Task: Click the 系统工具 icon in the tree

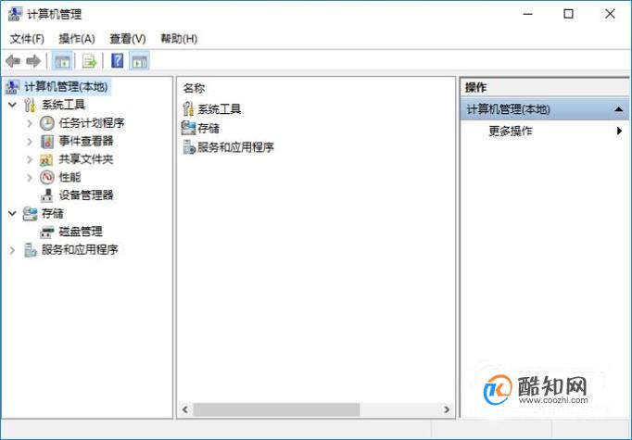Action: [x=30, y=105]
